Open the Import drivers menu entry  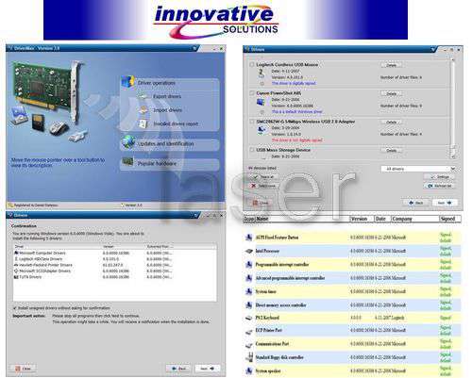[x=167, y=110]
